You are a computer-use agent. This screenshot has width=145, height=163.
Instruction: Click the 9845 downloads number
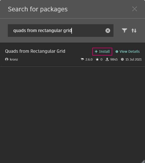coord(114,60)
